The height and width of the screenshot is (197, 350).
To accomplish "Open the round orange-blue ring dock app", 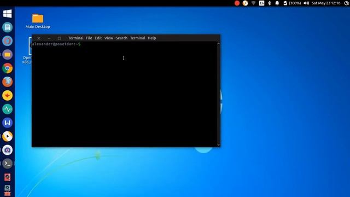I will (7, 41).
